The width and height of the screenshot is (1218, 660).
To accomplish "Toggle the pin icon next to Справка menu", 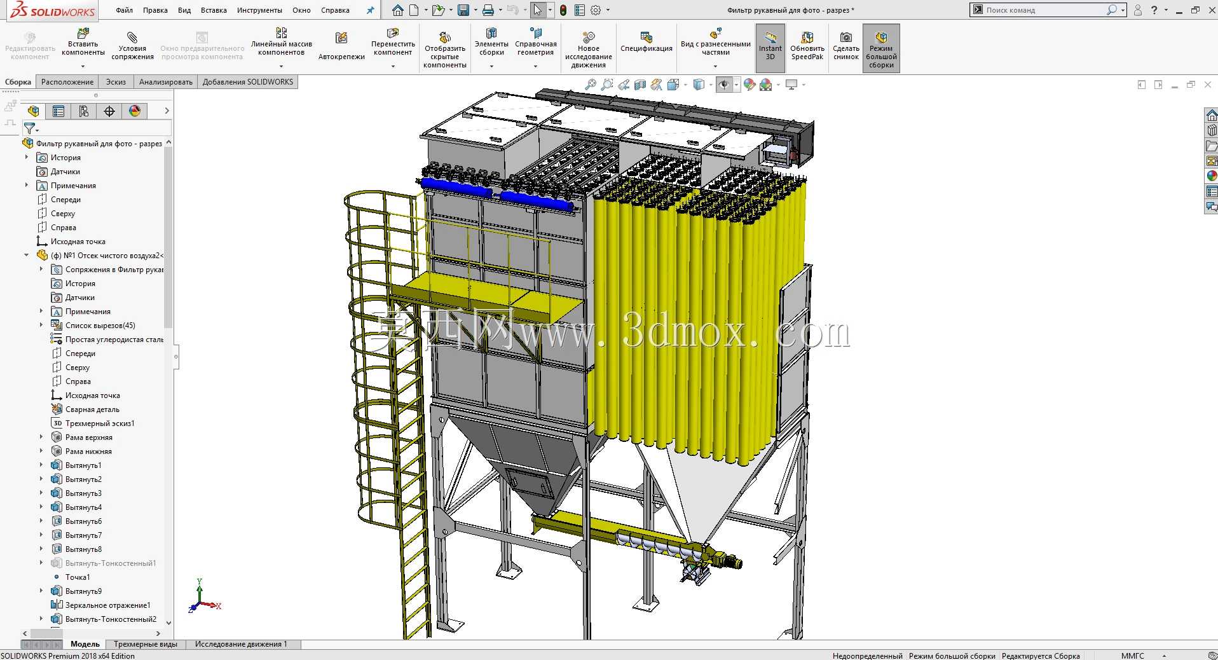I will pyautogui.click(x=371, y=10).
